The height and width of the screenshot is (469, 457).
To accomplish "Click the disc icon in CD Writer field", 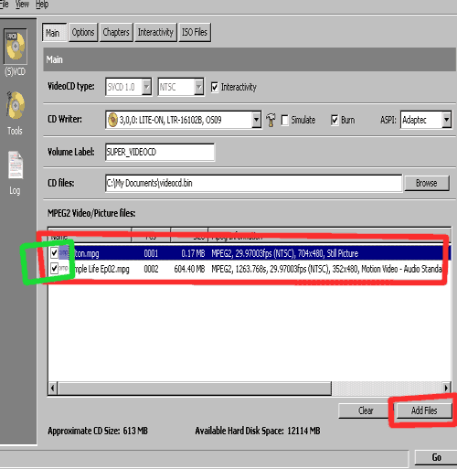I will click(x=112, y=120).
